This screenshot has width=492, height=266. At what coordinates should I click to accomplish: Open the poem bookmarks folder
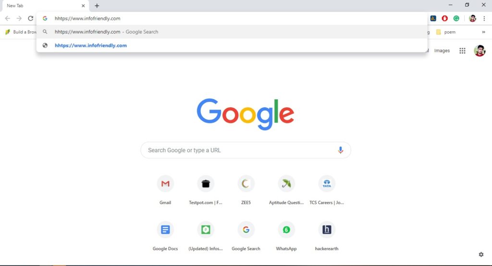446,32
